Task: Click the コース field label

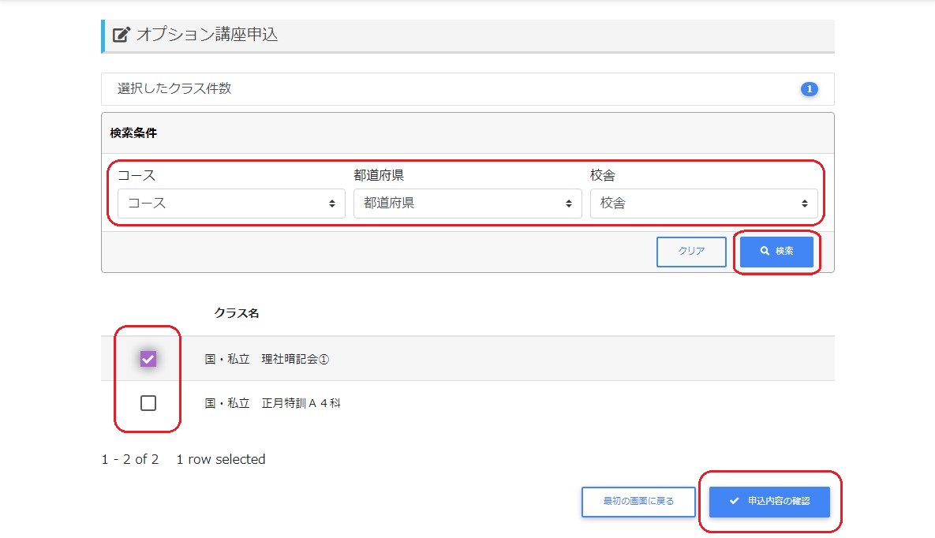Action: coord(137,175)
